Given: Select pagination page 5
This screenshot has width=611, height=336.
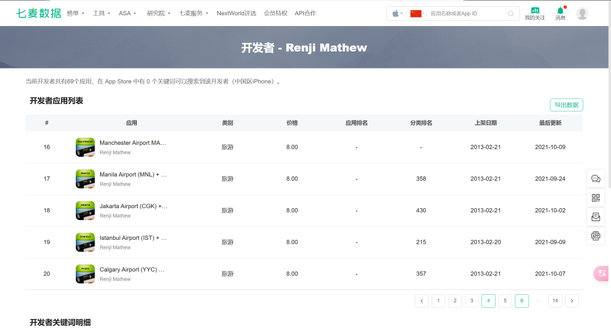Looking at the screenshot, I should (505, 300).
